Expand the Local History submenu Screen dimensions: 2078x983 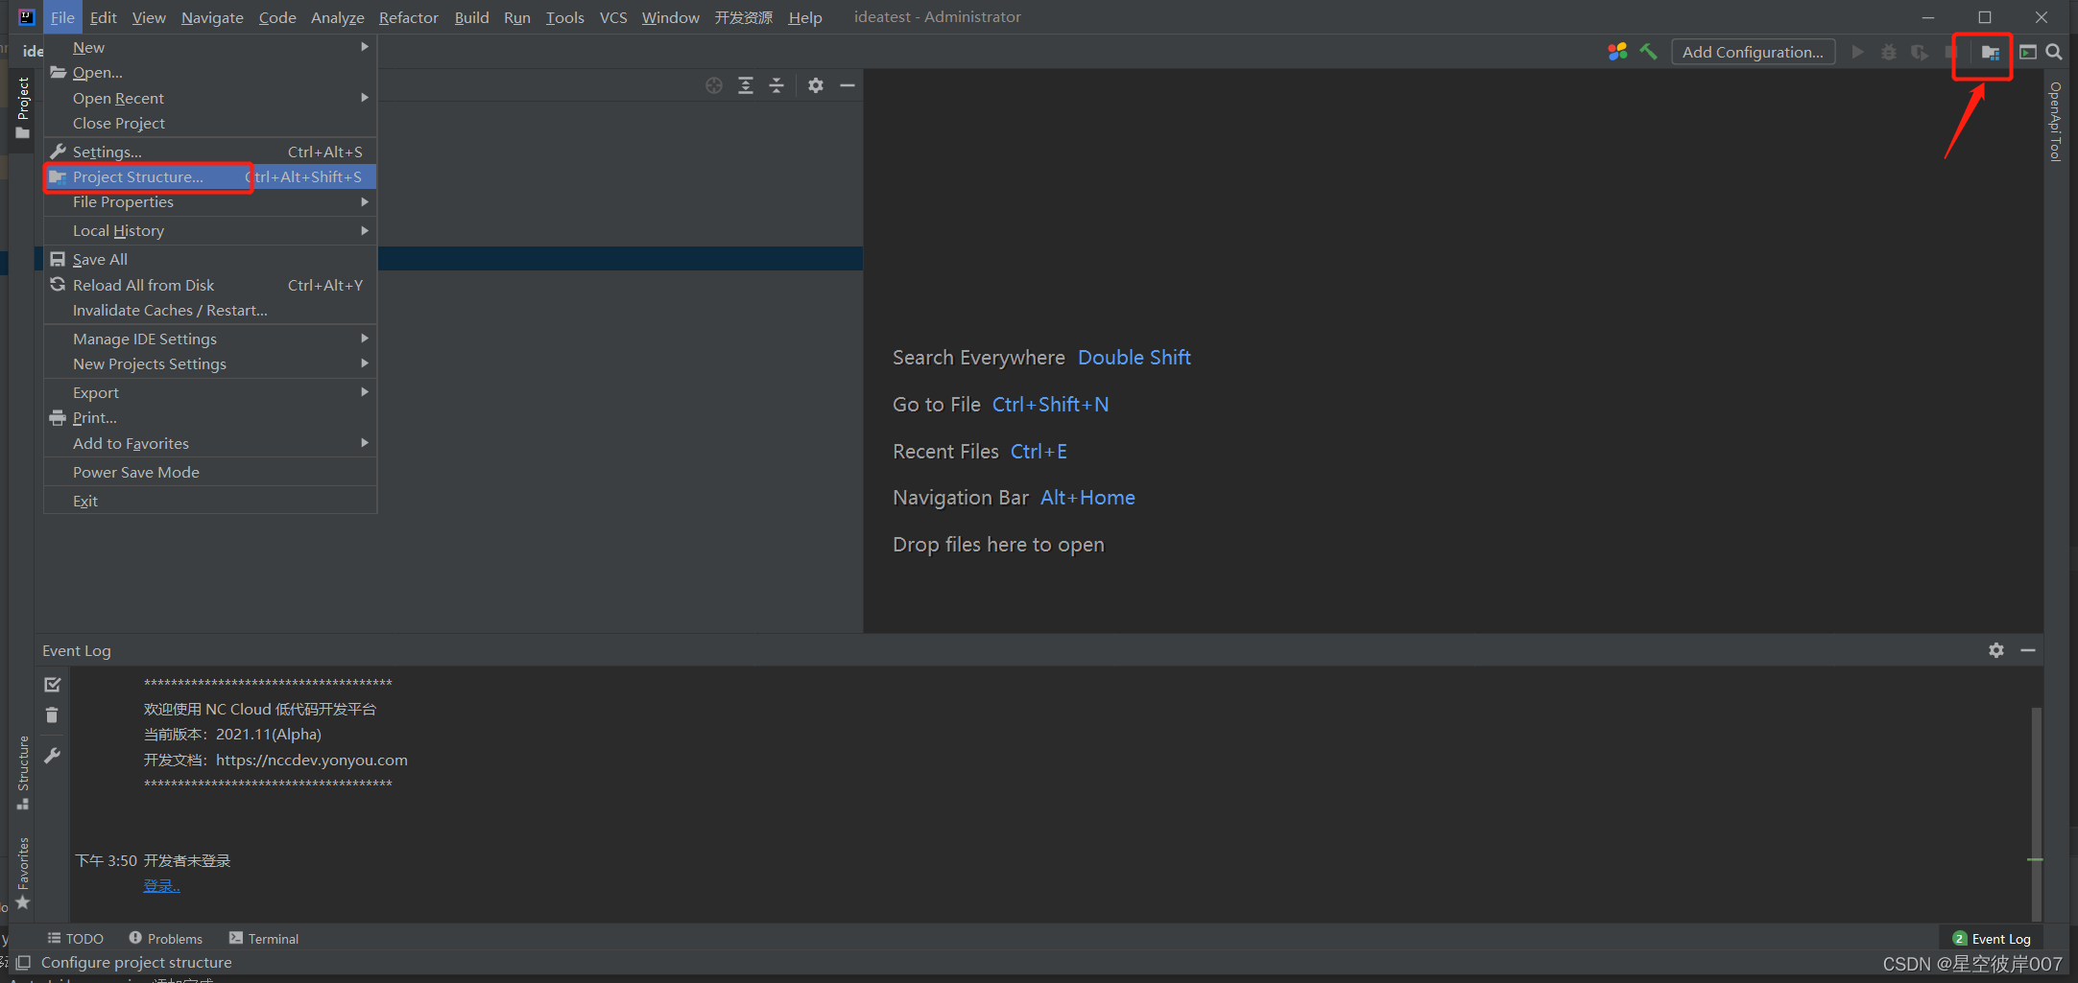(210, 230)
